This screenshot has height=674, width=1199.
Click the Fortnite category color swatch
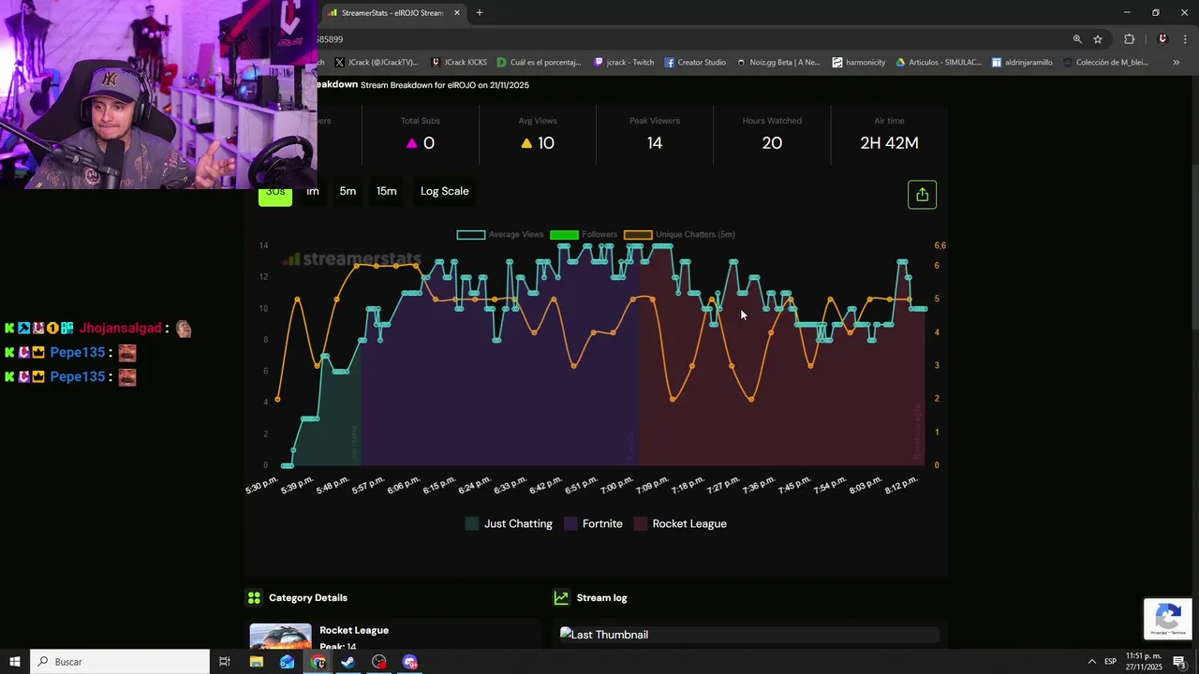point(570,524)
